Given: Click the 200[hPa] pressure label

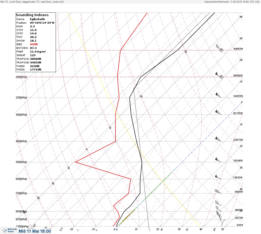Looking at the screenshot, I should 21,77.
